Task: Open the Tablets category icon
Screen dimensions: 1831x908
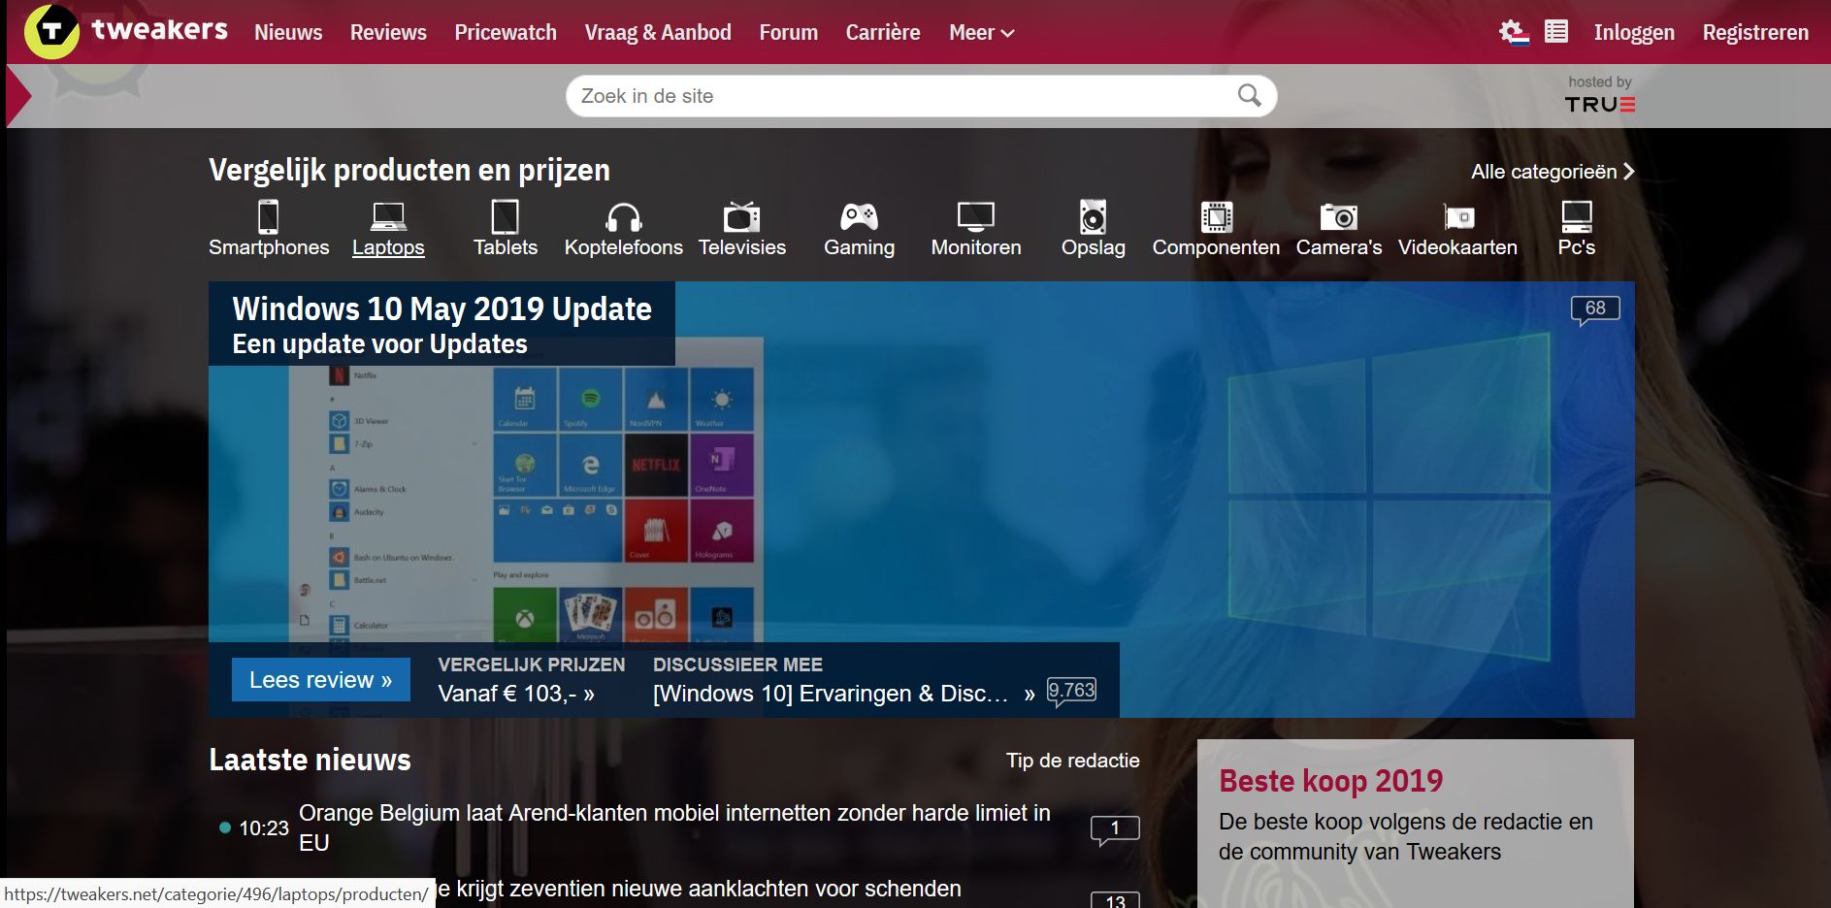Action: pyautogui.click(x=506, y=216)
